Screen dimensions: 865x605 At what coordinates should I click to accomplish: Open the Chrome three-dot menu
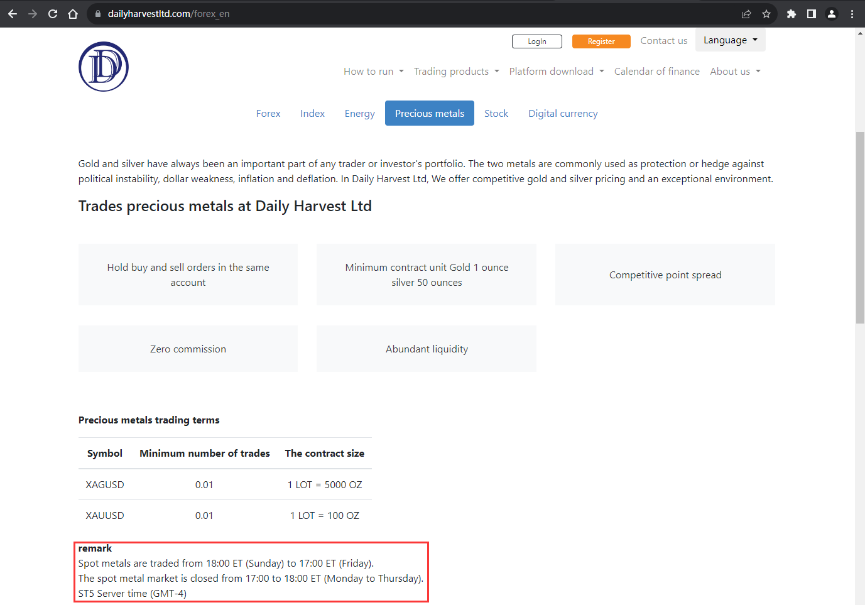tap(852, 14)
